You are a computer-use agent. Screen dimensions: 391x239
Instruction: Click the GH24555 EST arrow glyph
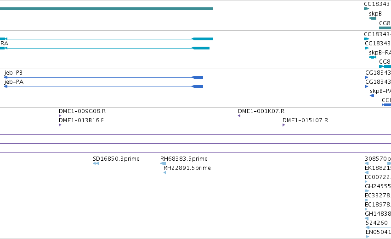click(367, 191)
